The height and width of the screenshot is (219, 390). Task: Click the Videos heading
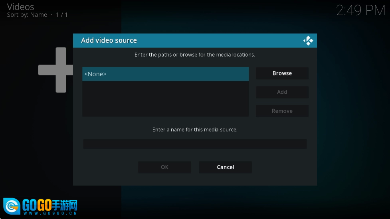pyautogui.click(x=20, y=6)
